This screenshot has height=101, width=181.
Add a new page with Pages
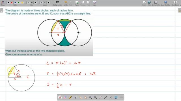[77, 3]
